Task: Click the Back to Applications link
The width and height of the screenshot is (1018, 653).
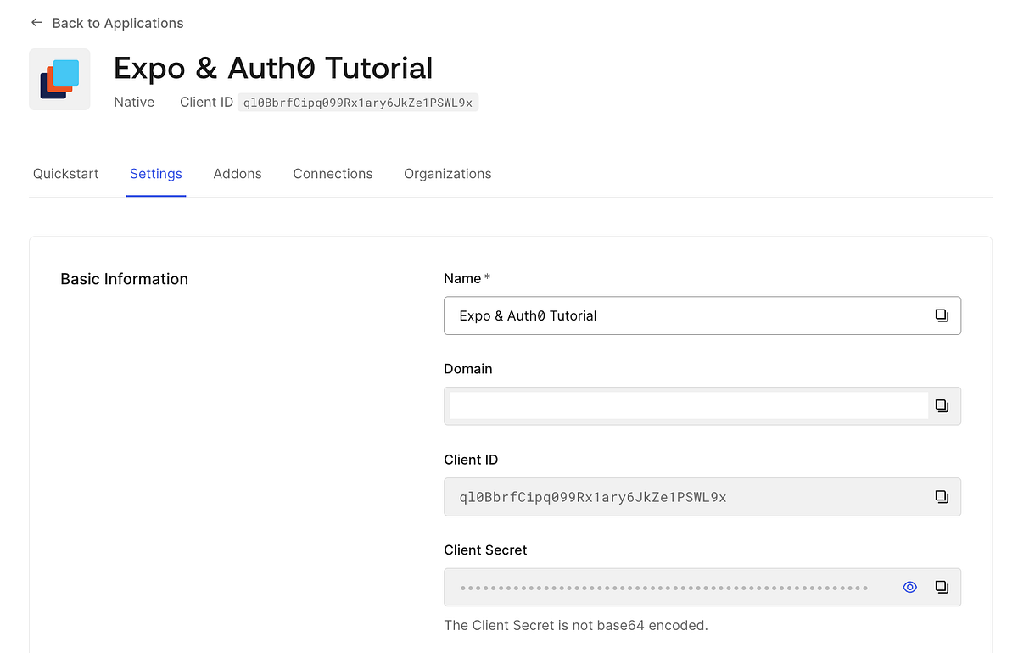Action: (x=117, y=23)
